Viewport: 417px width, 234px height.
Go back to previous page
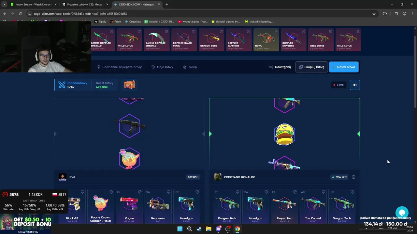(5, 14)
